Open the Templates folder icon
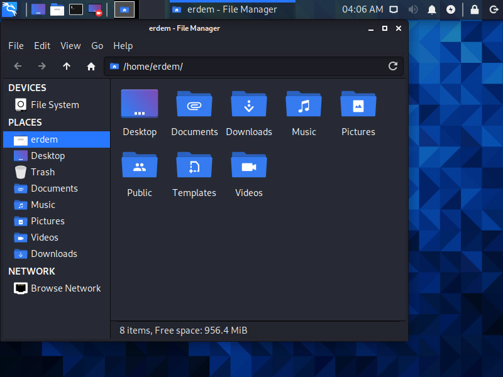This screenshot has height=377, width=503. click(x=194, y=165)
